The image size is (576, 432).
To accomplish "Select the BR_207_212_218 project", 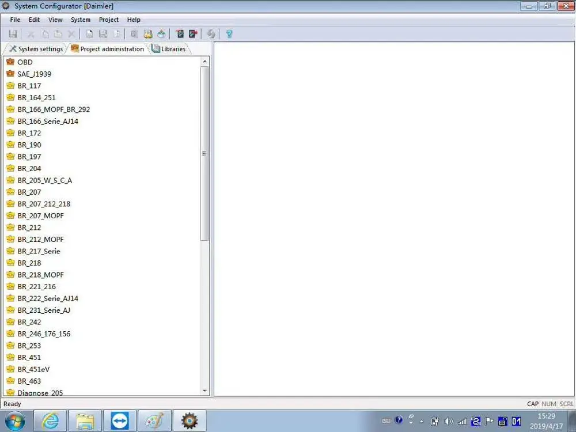I will (x=44, y=204).
